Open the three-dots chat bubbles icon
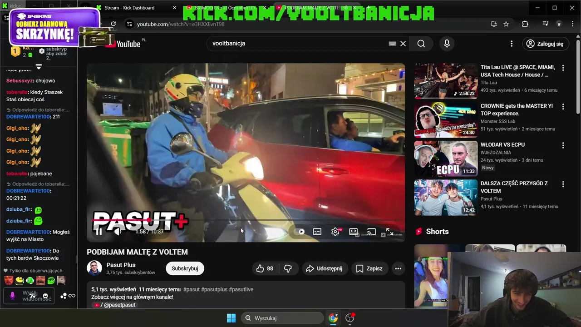Image resolution: width=581 pixels, height=327 pixels. point(64,296)
